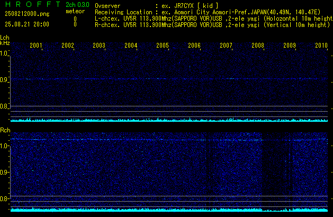Viewport: 333px width, 217px height.
Task: Click the Rch 1.0 kHz axis label
Action: (4, 146)
